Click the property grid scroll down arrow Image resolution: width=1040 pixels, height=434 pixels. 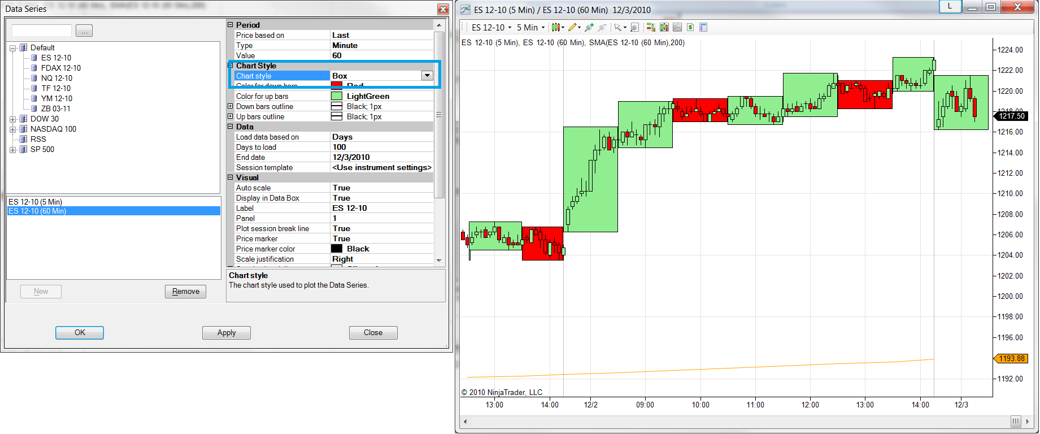point(439,260)
